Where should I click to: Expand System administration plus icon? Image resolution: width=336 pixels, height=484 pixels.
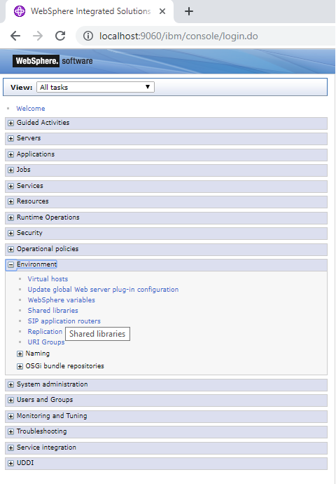10,384
